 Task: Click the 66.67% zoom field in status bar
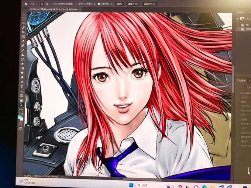click(x=27, y=176)
